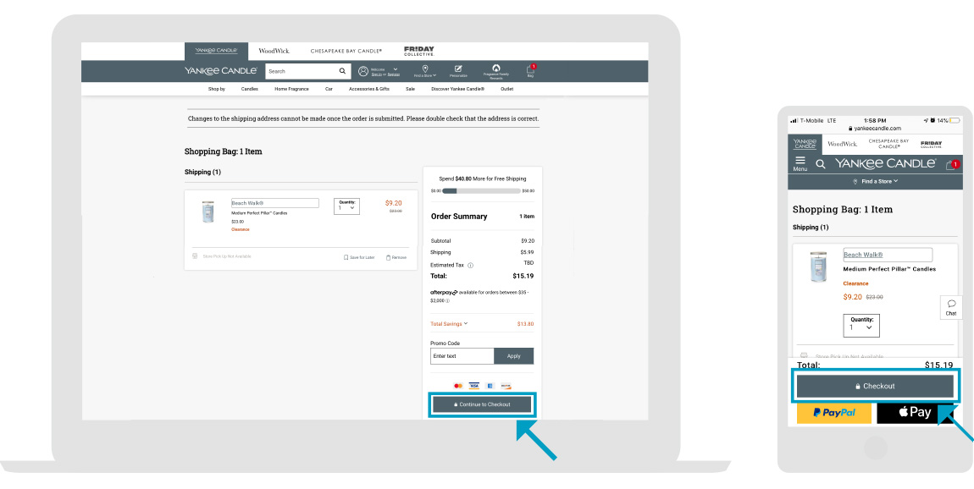Switch to desktop Friday Collective tab
This screenshot has height=489, width=974.
point(418,51)
